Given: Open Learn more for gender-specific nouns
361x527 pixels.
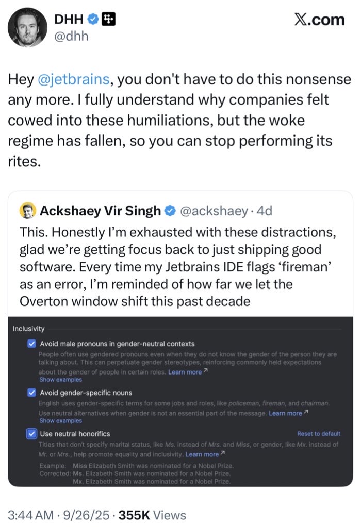Looking at the screenshot, I should 285,413.
